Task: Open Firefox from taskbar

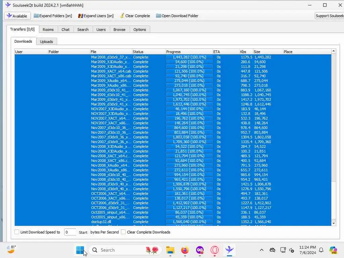Action: 185,250
